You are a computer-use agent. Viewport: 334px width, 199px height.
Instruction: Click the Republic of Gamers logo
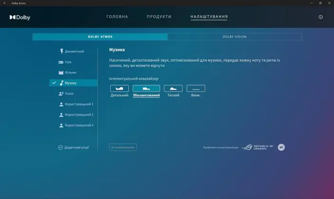click(x=258, y=147)
